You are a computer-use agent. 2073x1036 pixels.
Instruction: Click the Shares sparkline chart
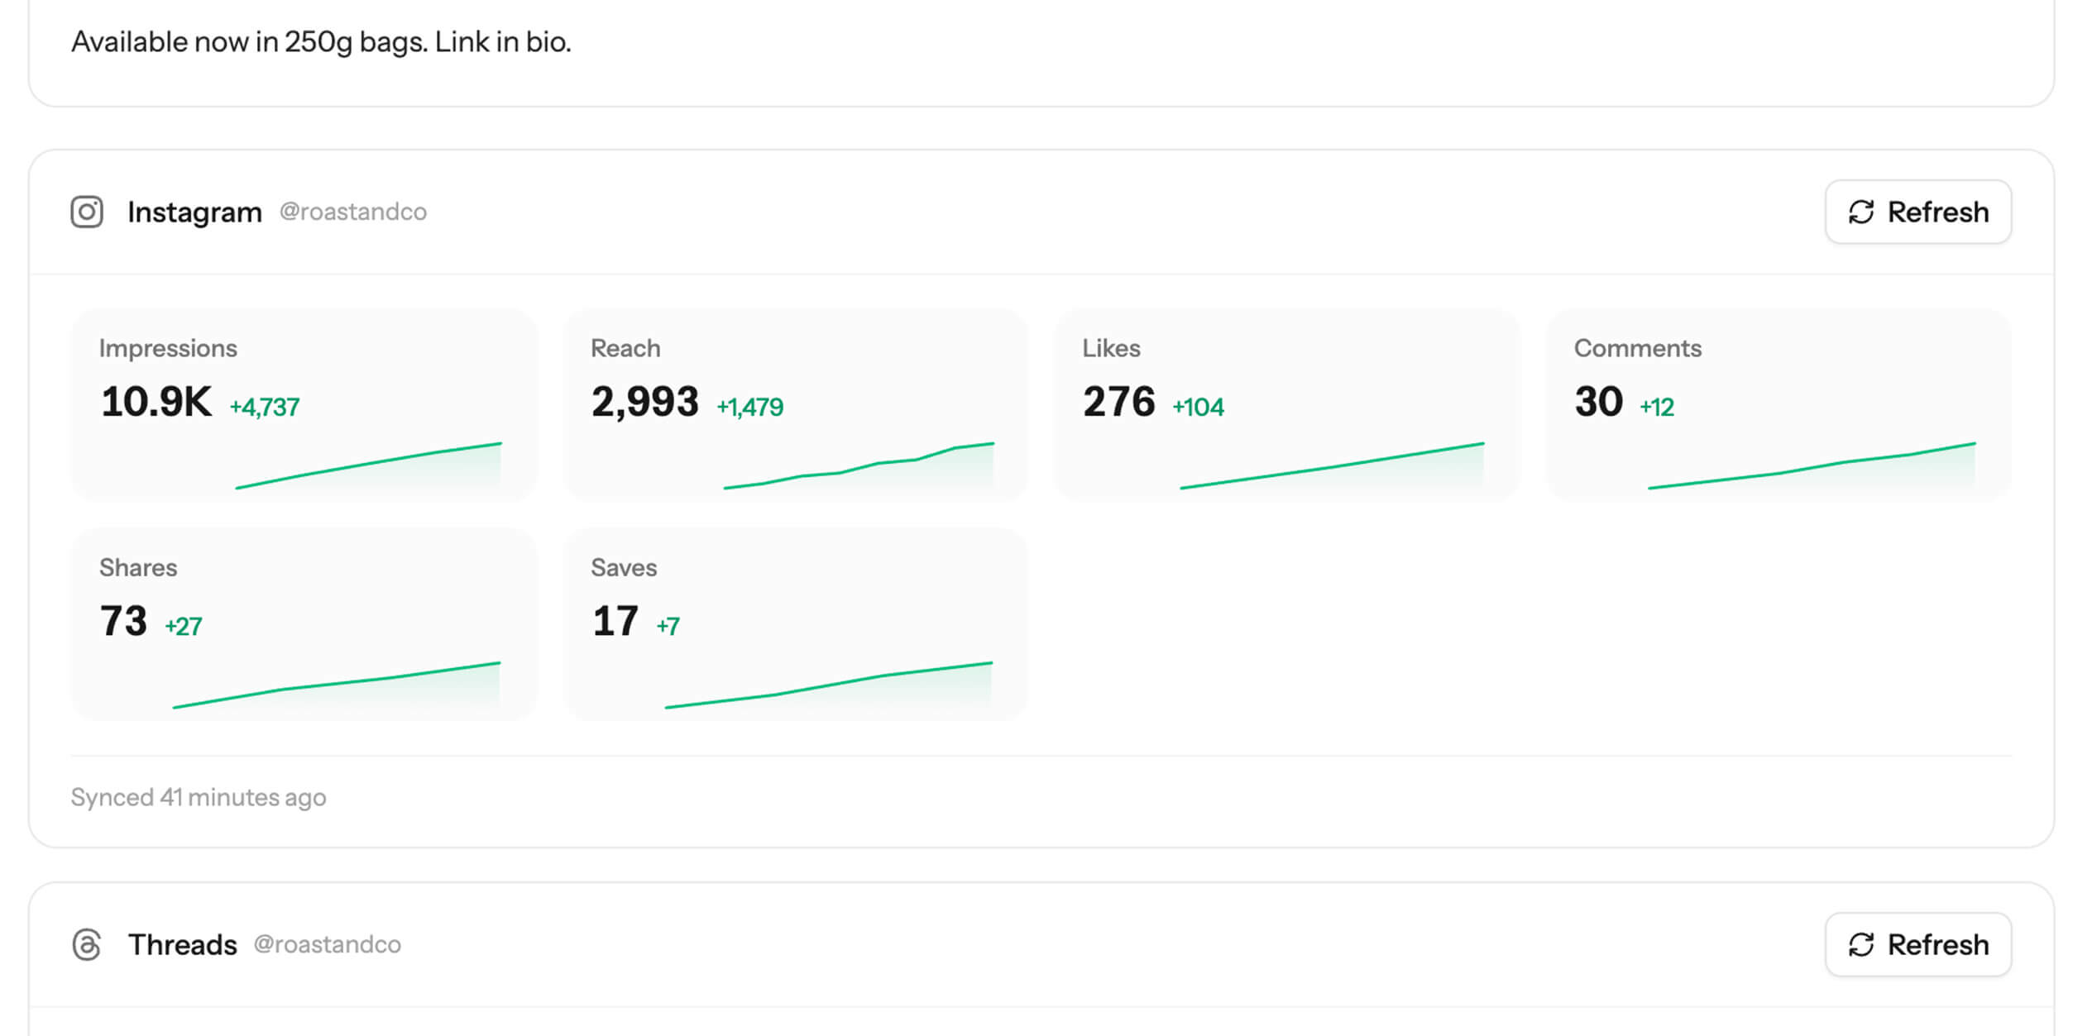[336, 685]
